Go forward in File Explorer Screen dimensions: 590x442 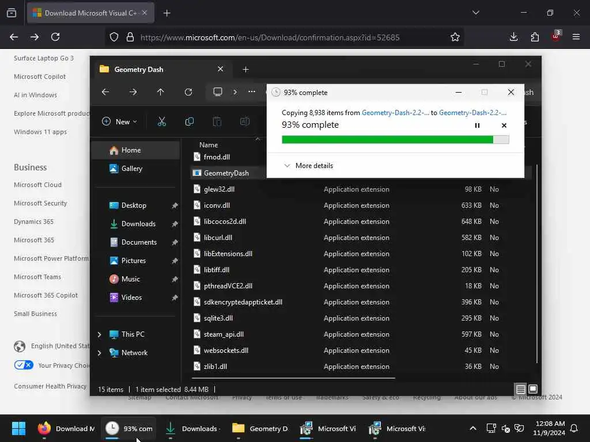pyautogui.click(x=133, y=92)
